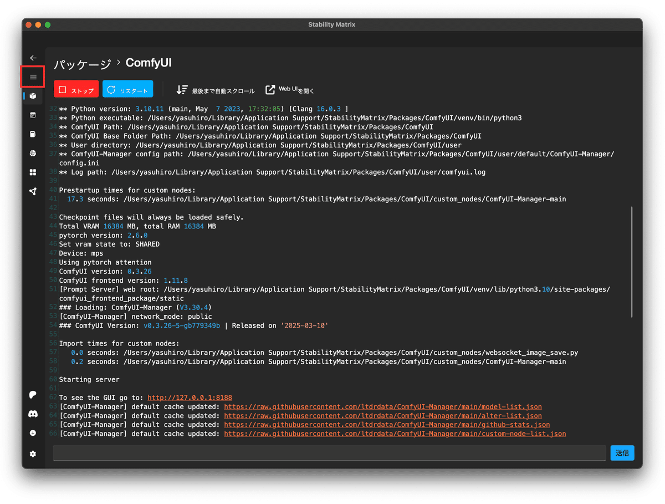665x504 pixels.
Task: Click the 'pytorch version: 2.6.0' line
Action: pos(103,236)
